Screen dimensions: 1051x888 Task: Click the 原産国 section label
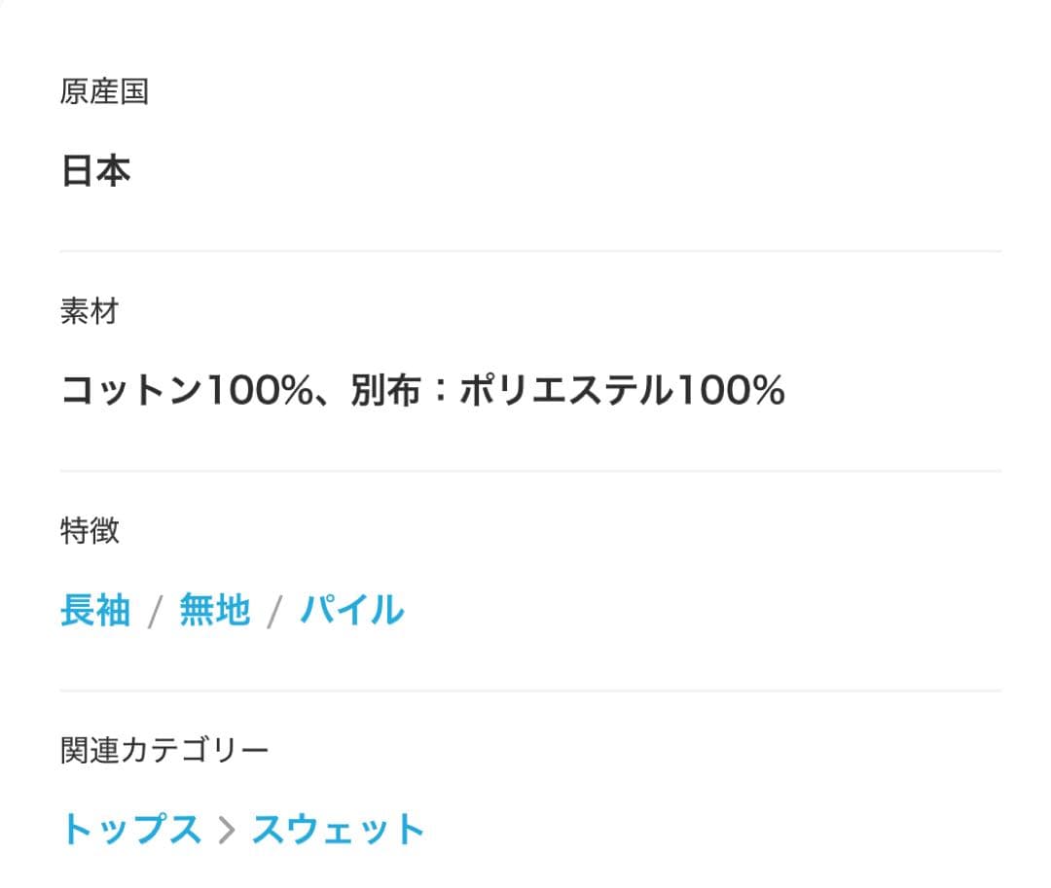(x=104, y=92)
